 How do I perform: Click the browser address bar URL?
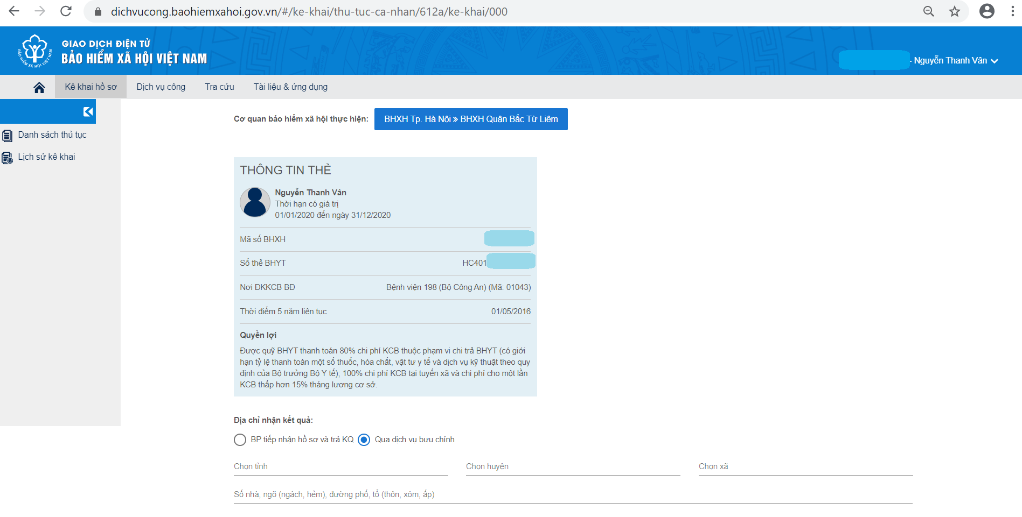(309, 12)
